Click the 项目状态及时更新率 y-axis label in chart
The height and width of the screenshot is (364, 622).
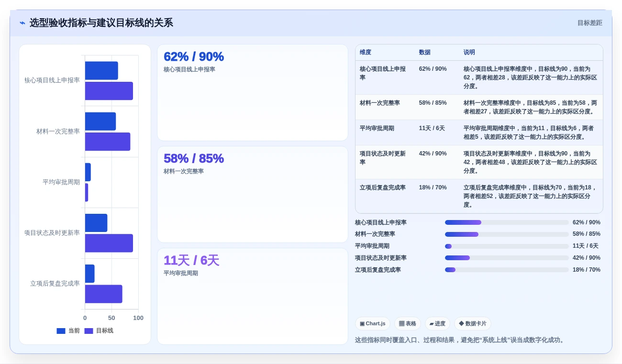pos(52,233)
